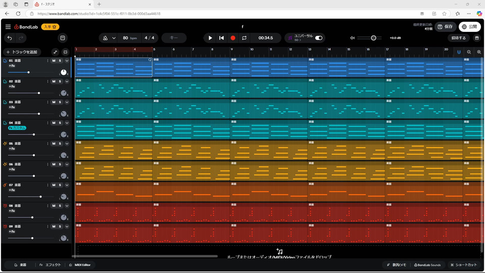Viewport: 485px width, 273px height.
Task: Expand track 02 options chevron
Action: pos(67,81)
